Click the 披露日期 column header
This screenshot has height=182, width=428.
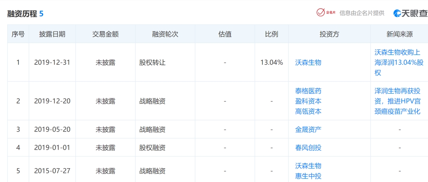[x=52, y=34]
